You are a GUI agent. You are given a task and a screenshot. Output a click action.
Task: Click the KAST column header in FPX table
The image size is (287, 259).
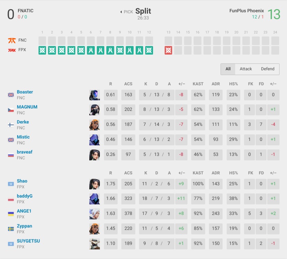[198, 173]
